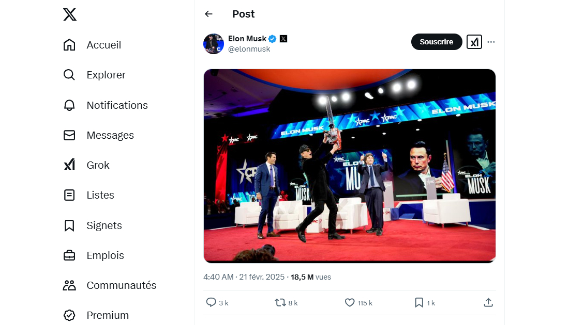The height and width of the screenshot is (325, 569).
Task: Open Accueil in the sidebar
Action: 103,45
